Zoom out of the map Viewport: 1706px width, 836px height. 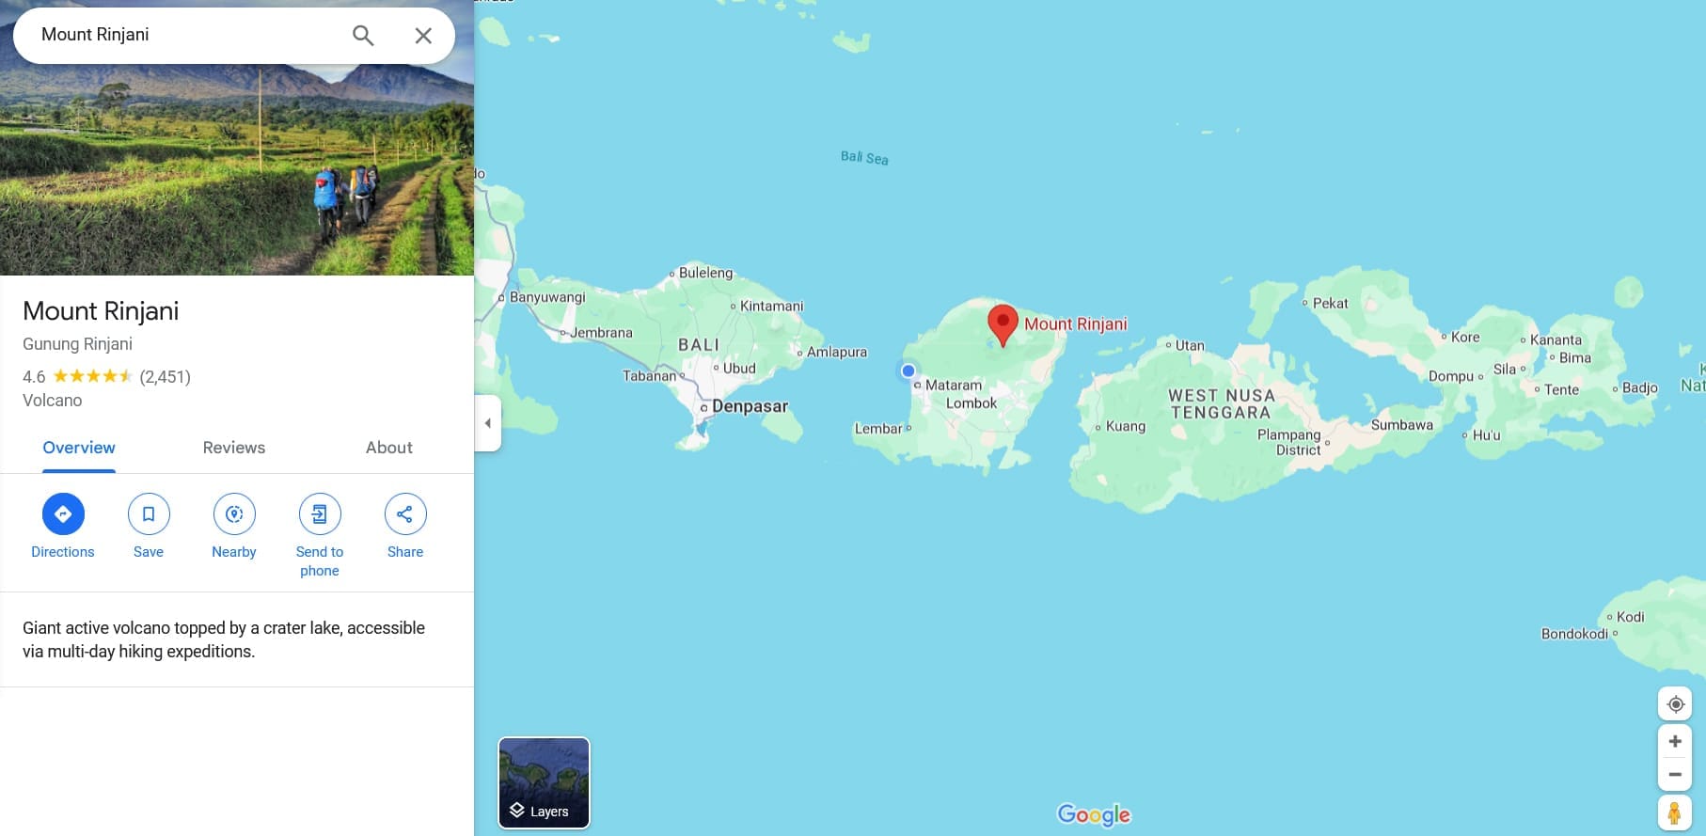[1675, 775]
